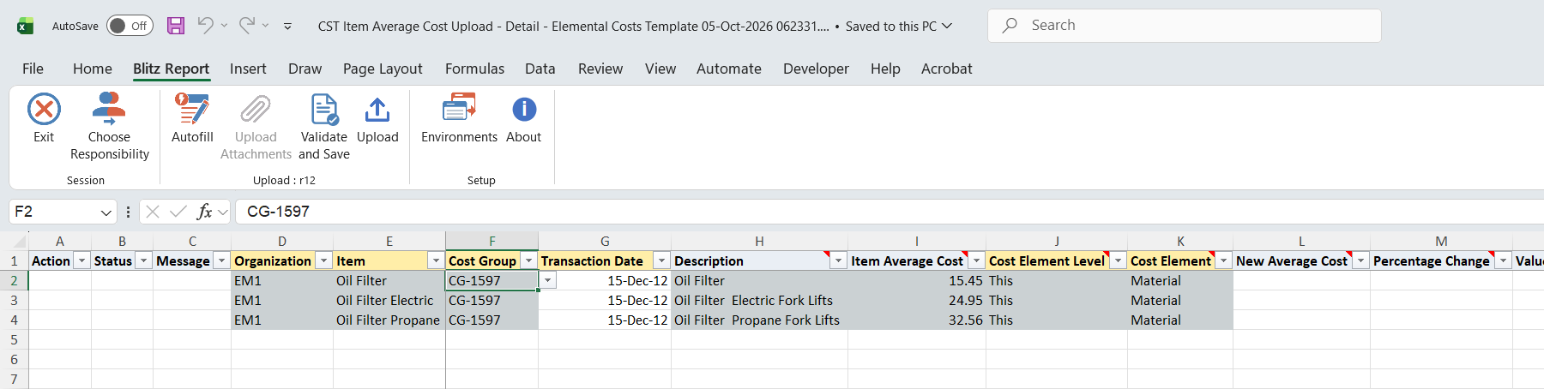The height and width of the screenshot is (389, 1544).
Task: Open the New Average Cost filter dropdown
Action: [1361, 260]
